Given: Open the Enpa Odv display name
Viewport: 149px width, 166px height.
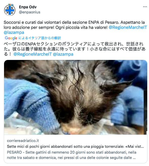Looking at the screenshot, I should [x=28, y=7].
